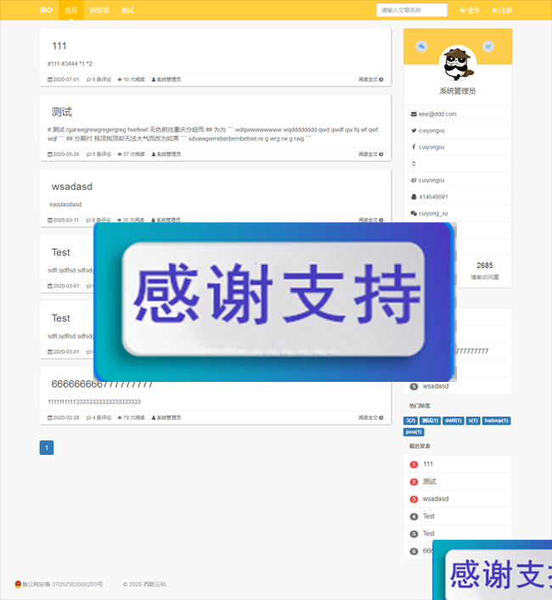Open the post titled 111
Image resolution: width=552 pixels, height=600 pixels.
59,46
